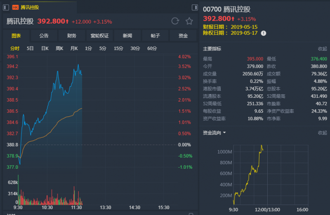Open the 财务 financials tab
This screenshot has height=215, width=330.
71,35
